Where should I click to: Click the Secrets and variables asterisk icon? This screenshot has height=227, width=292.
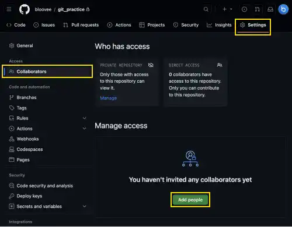pyautogui.click(x=12, y=207)
